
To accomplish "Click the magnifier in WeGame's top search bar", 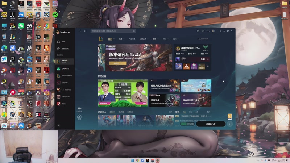I will click(134, 31).
